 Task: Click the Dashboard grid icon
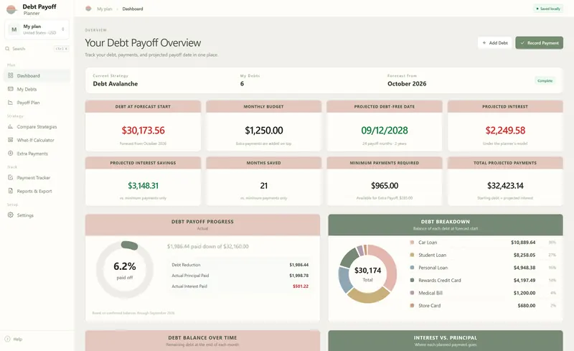[x=10, y=75]
